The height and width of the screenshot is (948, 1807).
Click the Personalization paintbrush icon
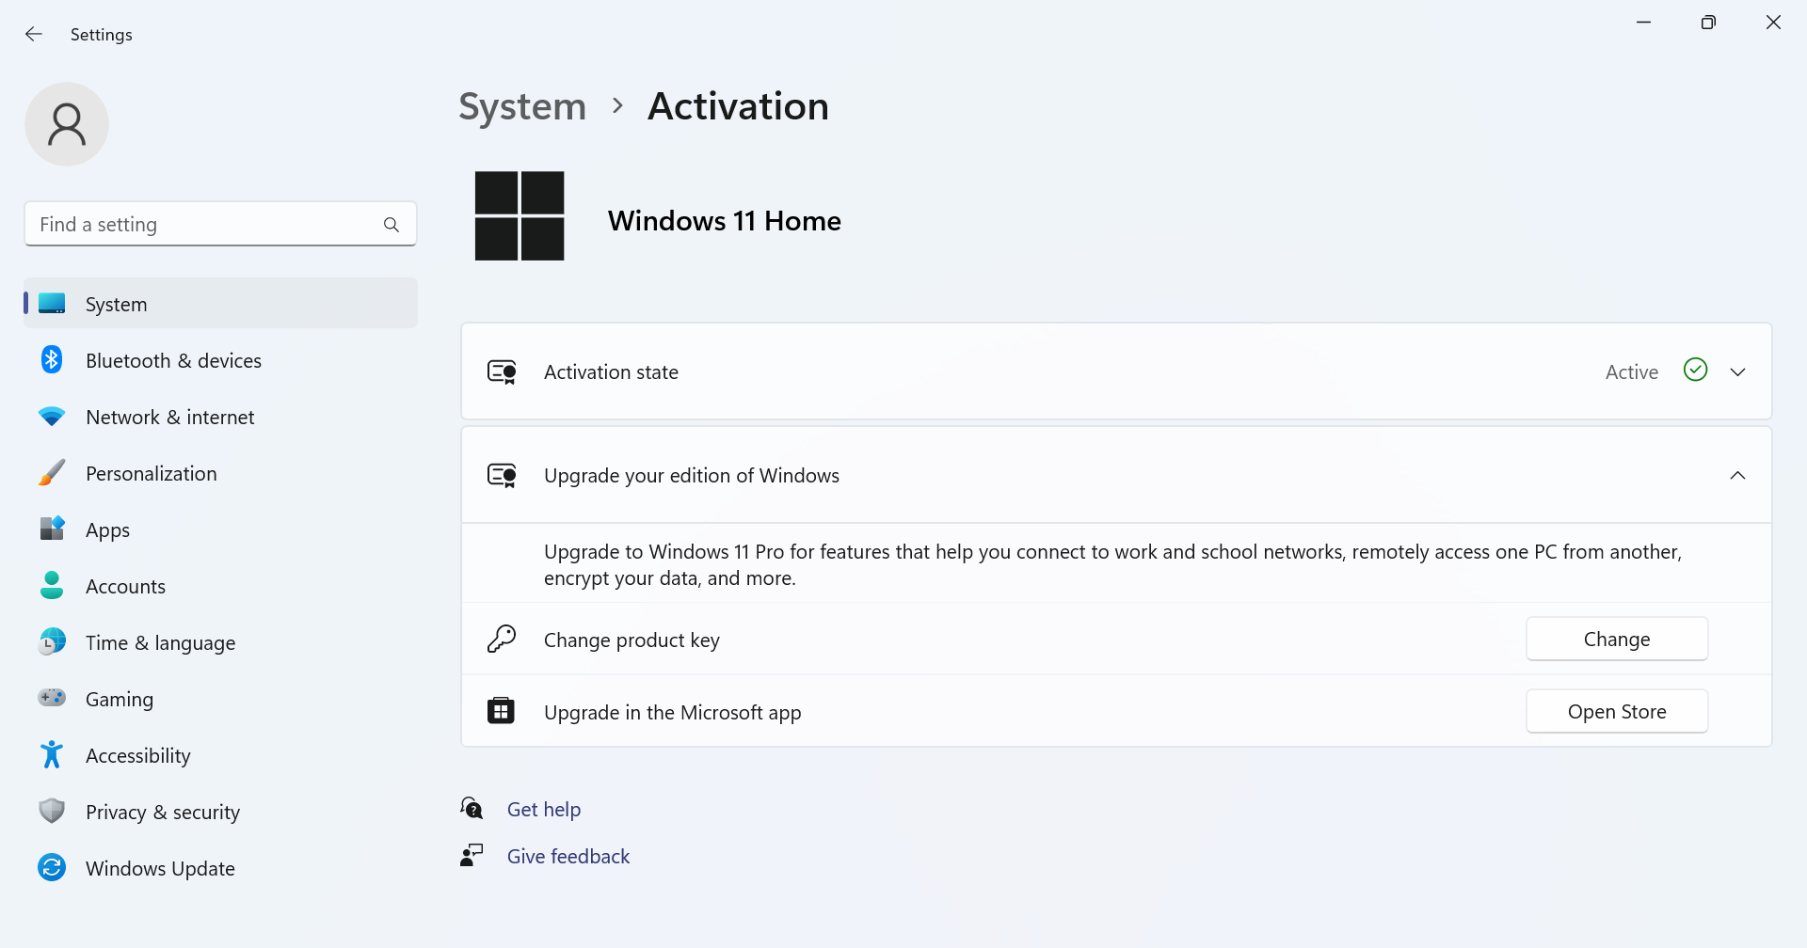[x=52, y=472]
